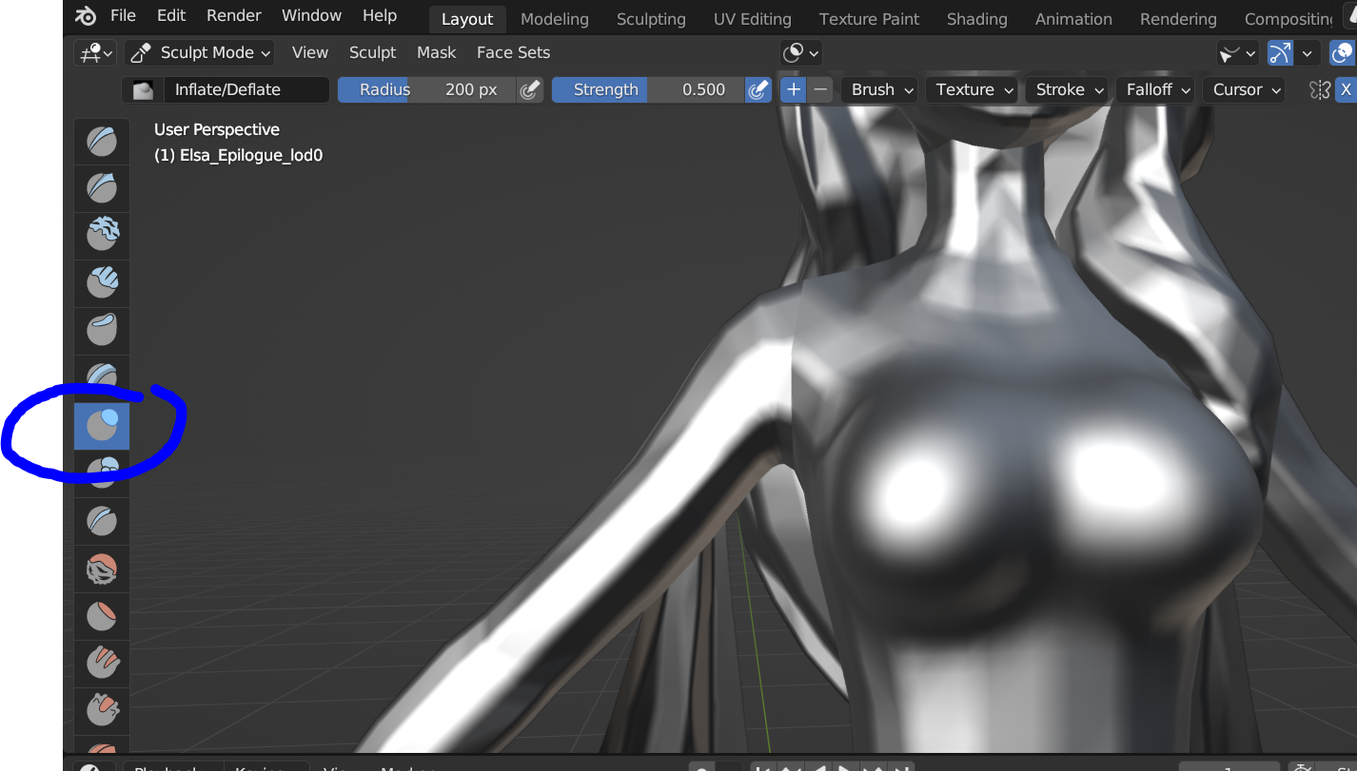Viewport: 1357px width, 771px height.
Task: Select the highlighted Inflate brush
Action: 102,425
